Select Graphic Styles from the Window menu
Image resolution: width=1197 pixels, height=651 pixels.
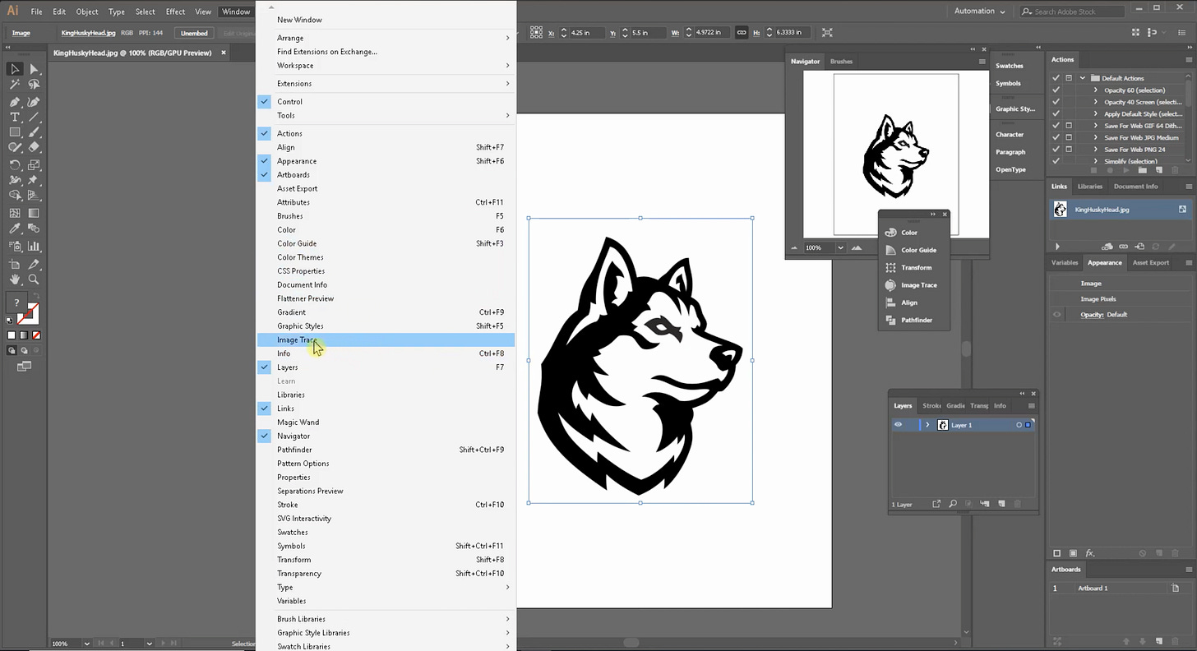[x=300, y=325]
